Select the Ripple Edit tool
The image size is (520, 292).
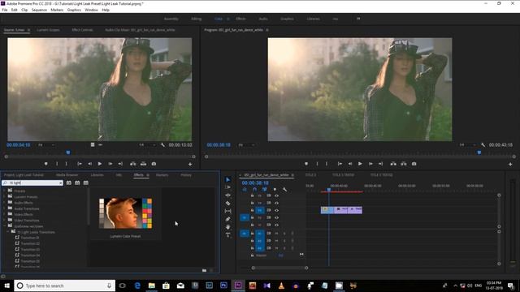[227, 195]
